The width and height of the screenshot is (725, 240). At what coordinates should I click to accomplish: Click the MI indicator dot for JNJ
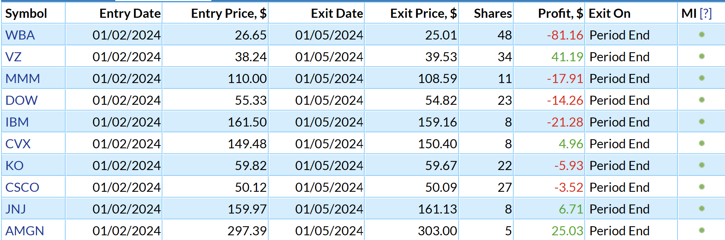tap(702, 209)
